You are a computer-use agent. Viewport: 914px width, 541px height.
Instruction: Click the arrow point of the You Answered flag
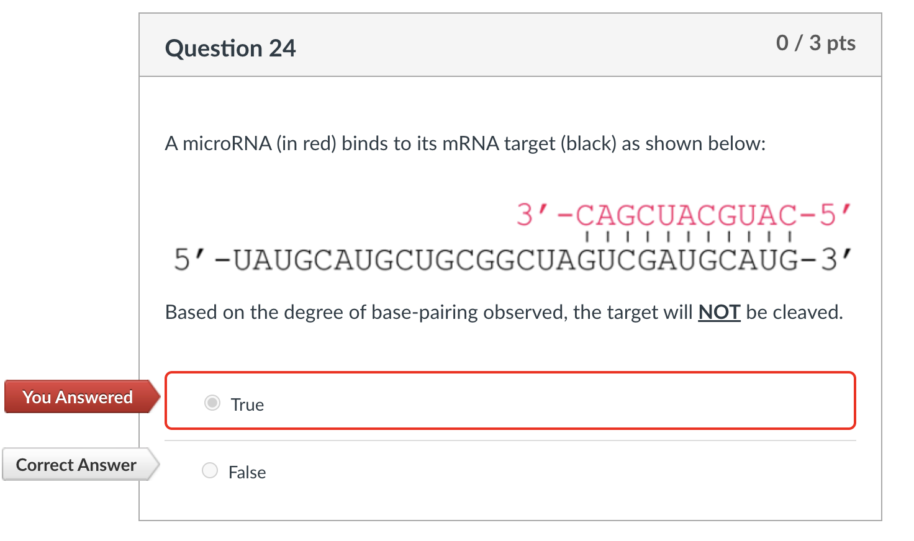(x=154, y=396)
